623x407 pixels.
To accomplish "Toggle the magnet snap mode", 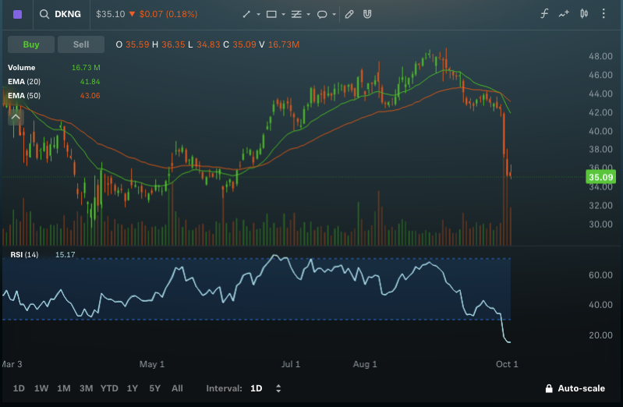I will [x=367, y=14].
